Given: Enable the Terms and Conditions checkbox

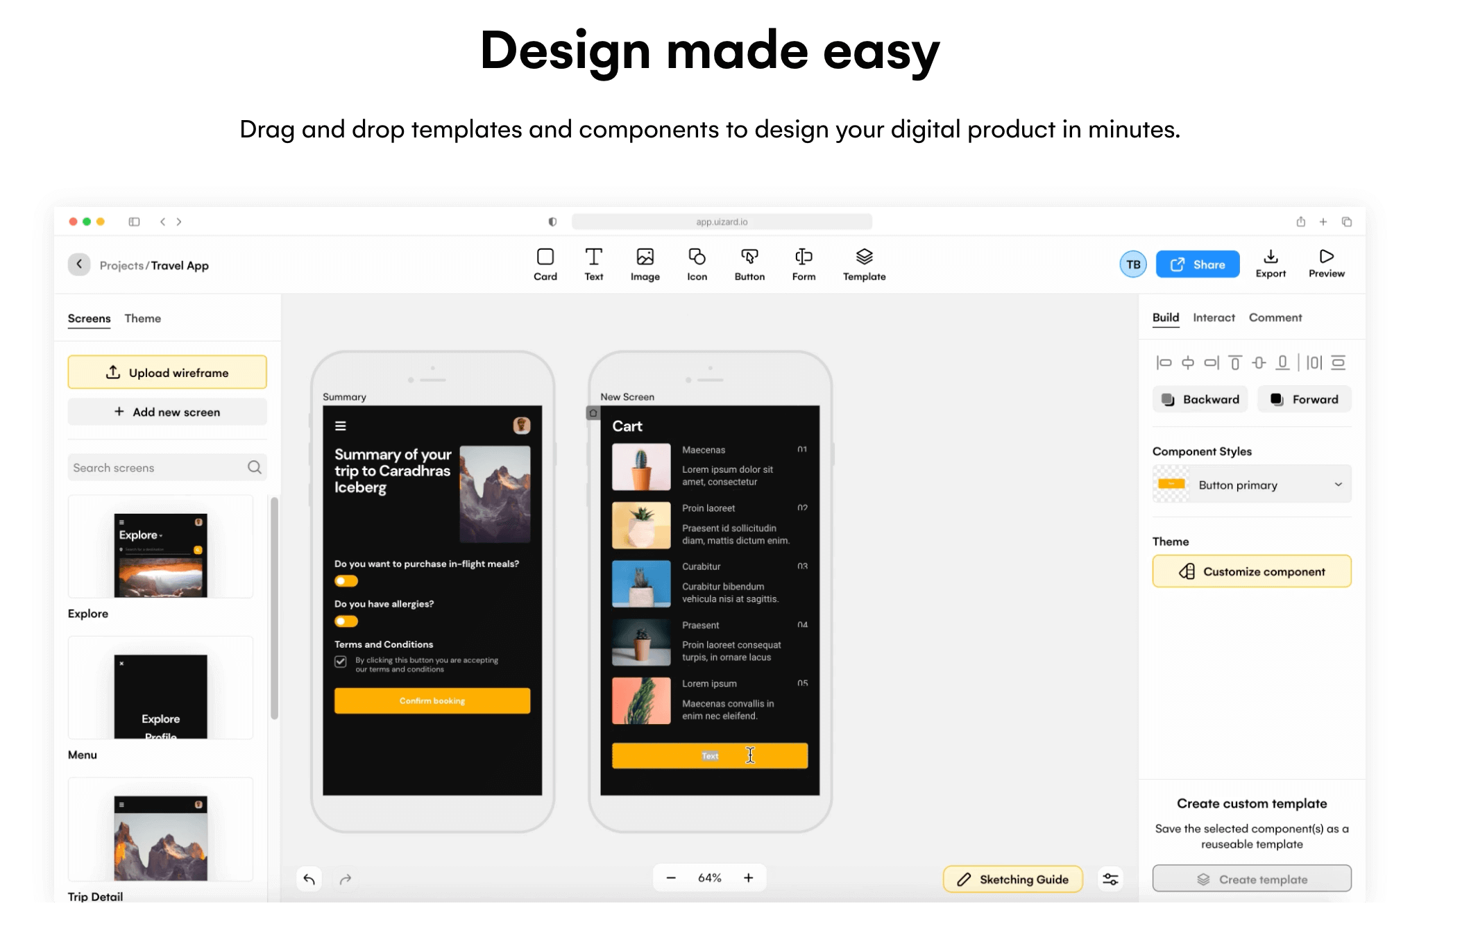Looking at the screenshot, I should tap(341, 663).
